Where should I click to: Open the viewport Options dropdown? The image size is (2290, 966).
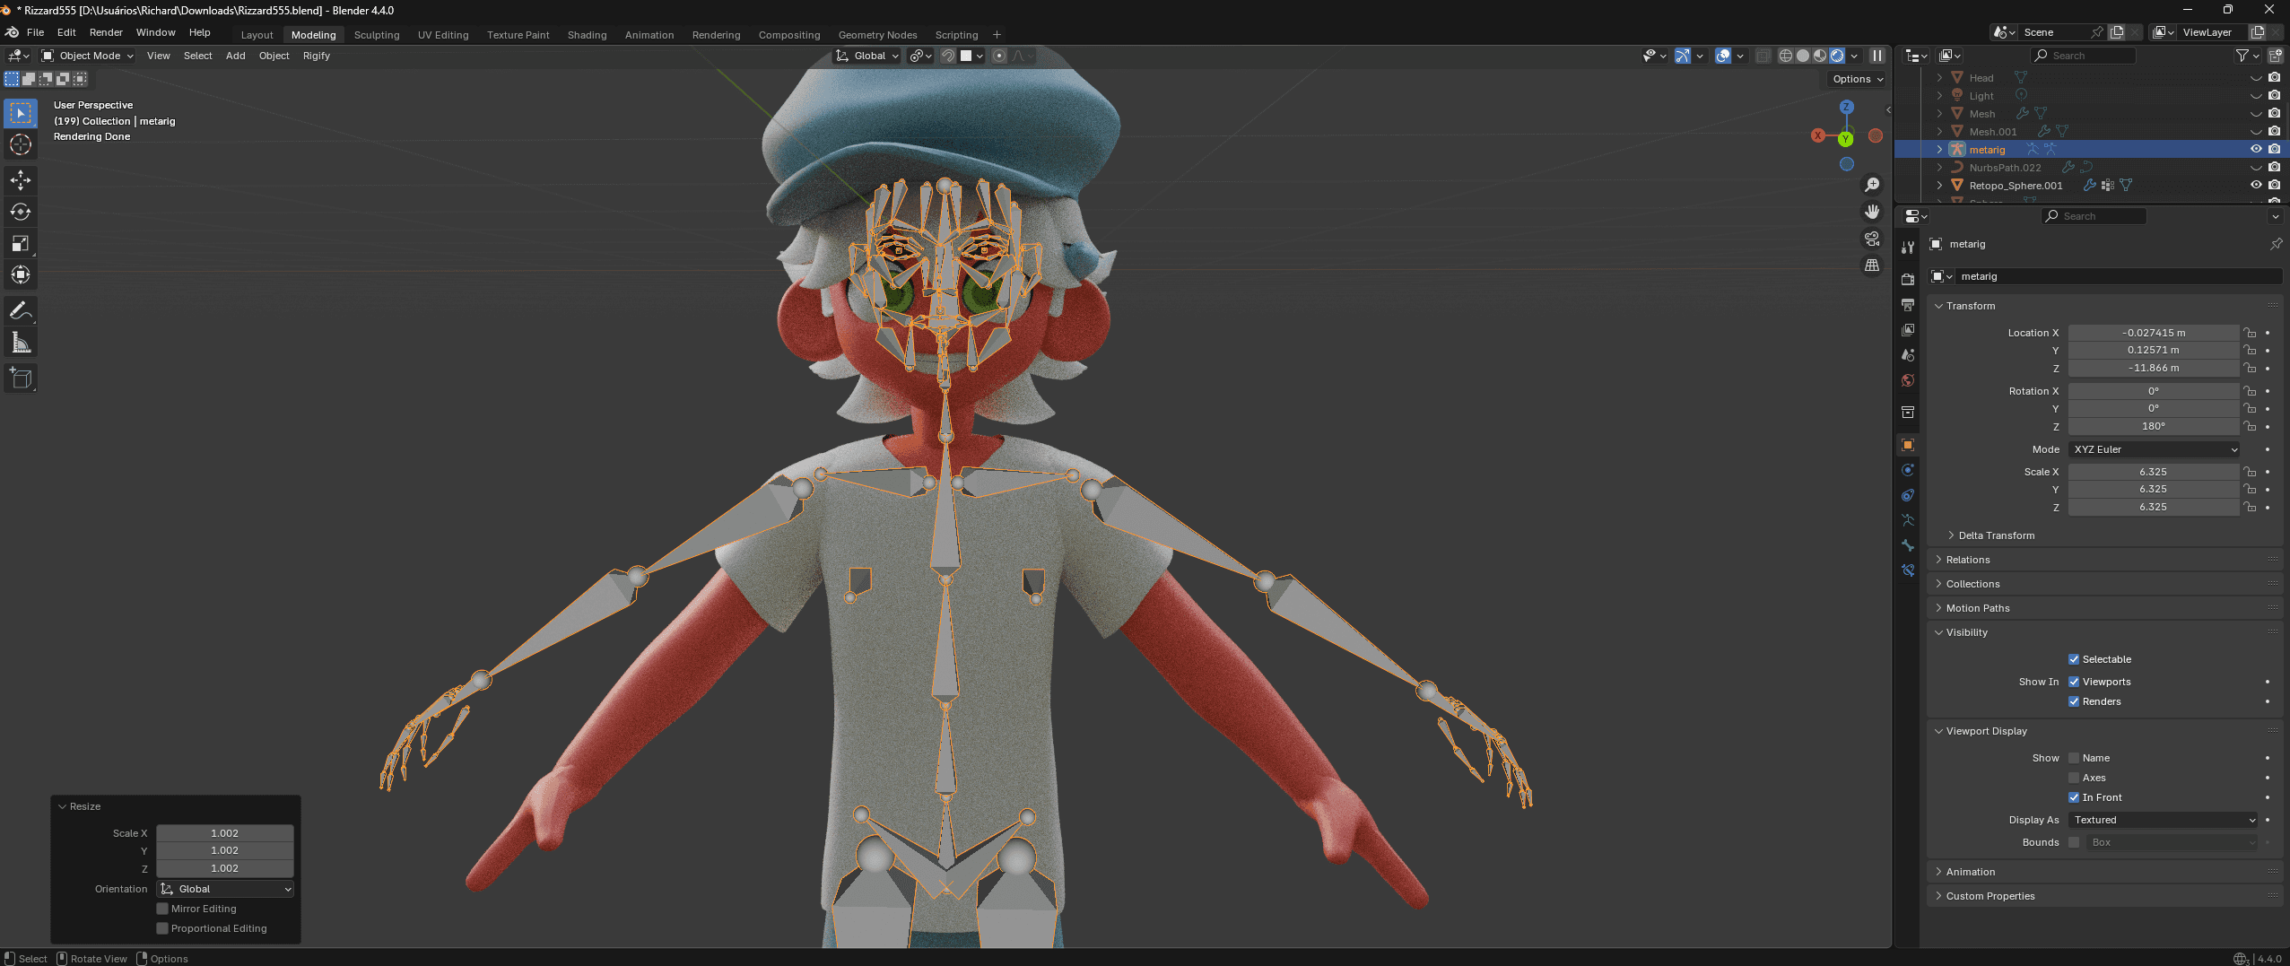coord(1858,79)
